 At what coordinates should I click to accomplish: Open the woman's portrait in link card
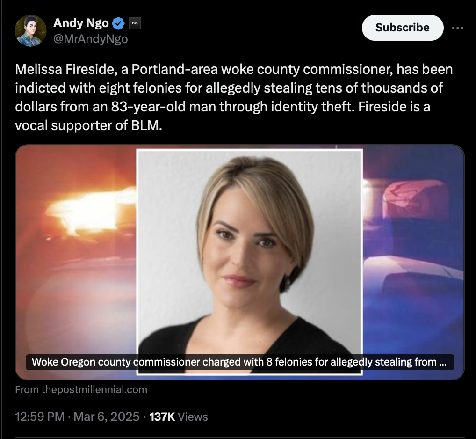tap(250, 262)
